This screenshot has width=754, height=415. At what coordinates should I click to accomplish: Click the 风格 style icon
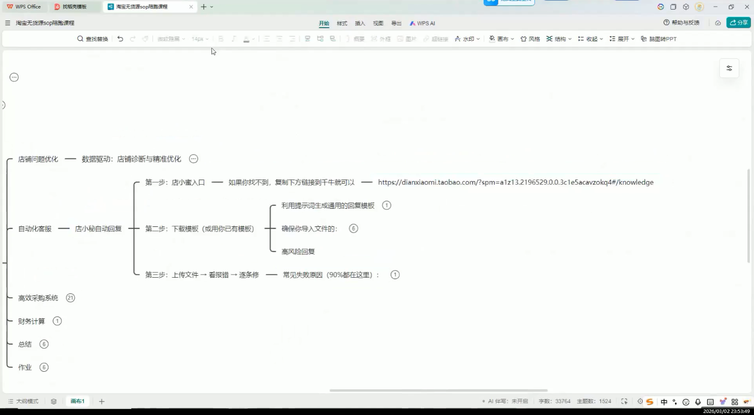tap(530, 39)
